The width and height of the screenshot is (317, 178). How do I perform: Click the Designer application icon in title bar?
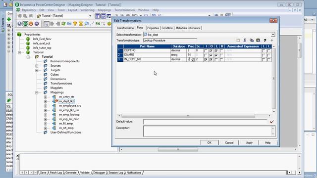(17, 4)
